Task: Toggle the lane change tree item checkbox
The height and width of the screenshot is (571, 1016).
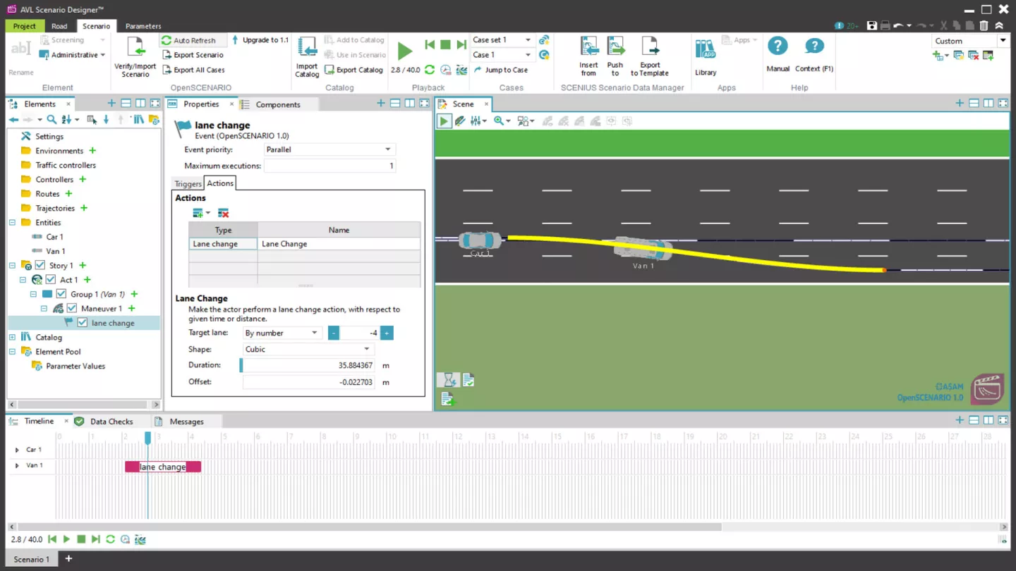Action: coord(83,323)
